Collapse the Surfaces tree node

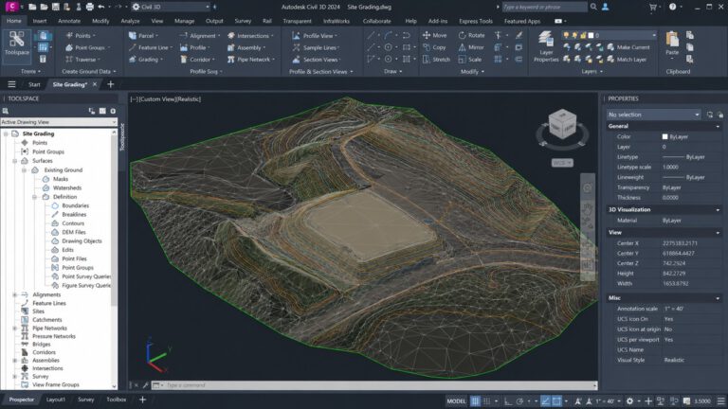click(x=15, y=161)
